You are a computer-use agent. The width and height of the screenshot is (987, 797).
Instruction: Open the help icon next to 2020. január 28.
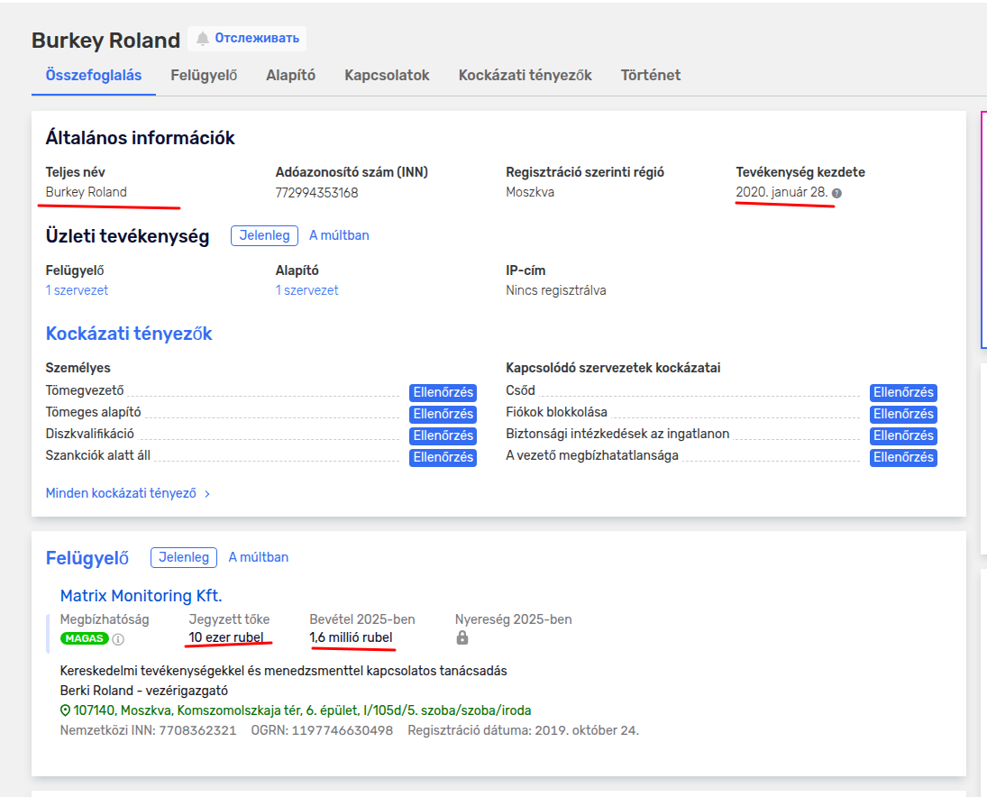tap(836, 193)
